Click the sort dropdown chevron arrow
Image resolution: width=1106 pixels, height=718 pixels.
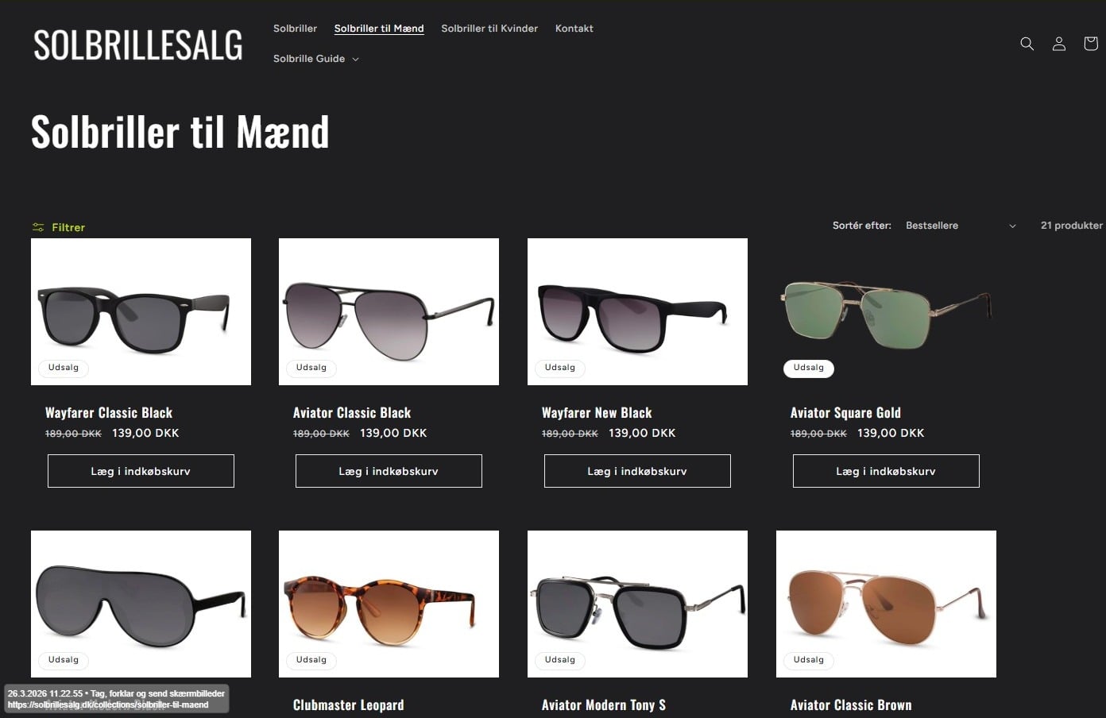point(1012,226)
